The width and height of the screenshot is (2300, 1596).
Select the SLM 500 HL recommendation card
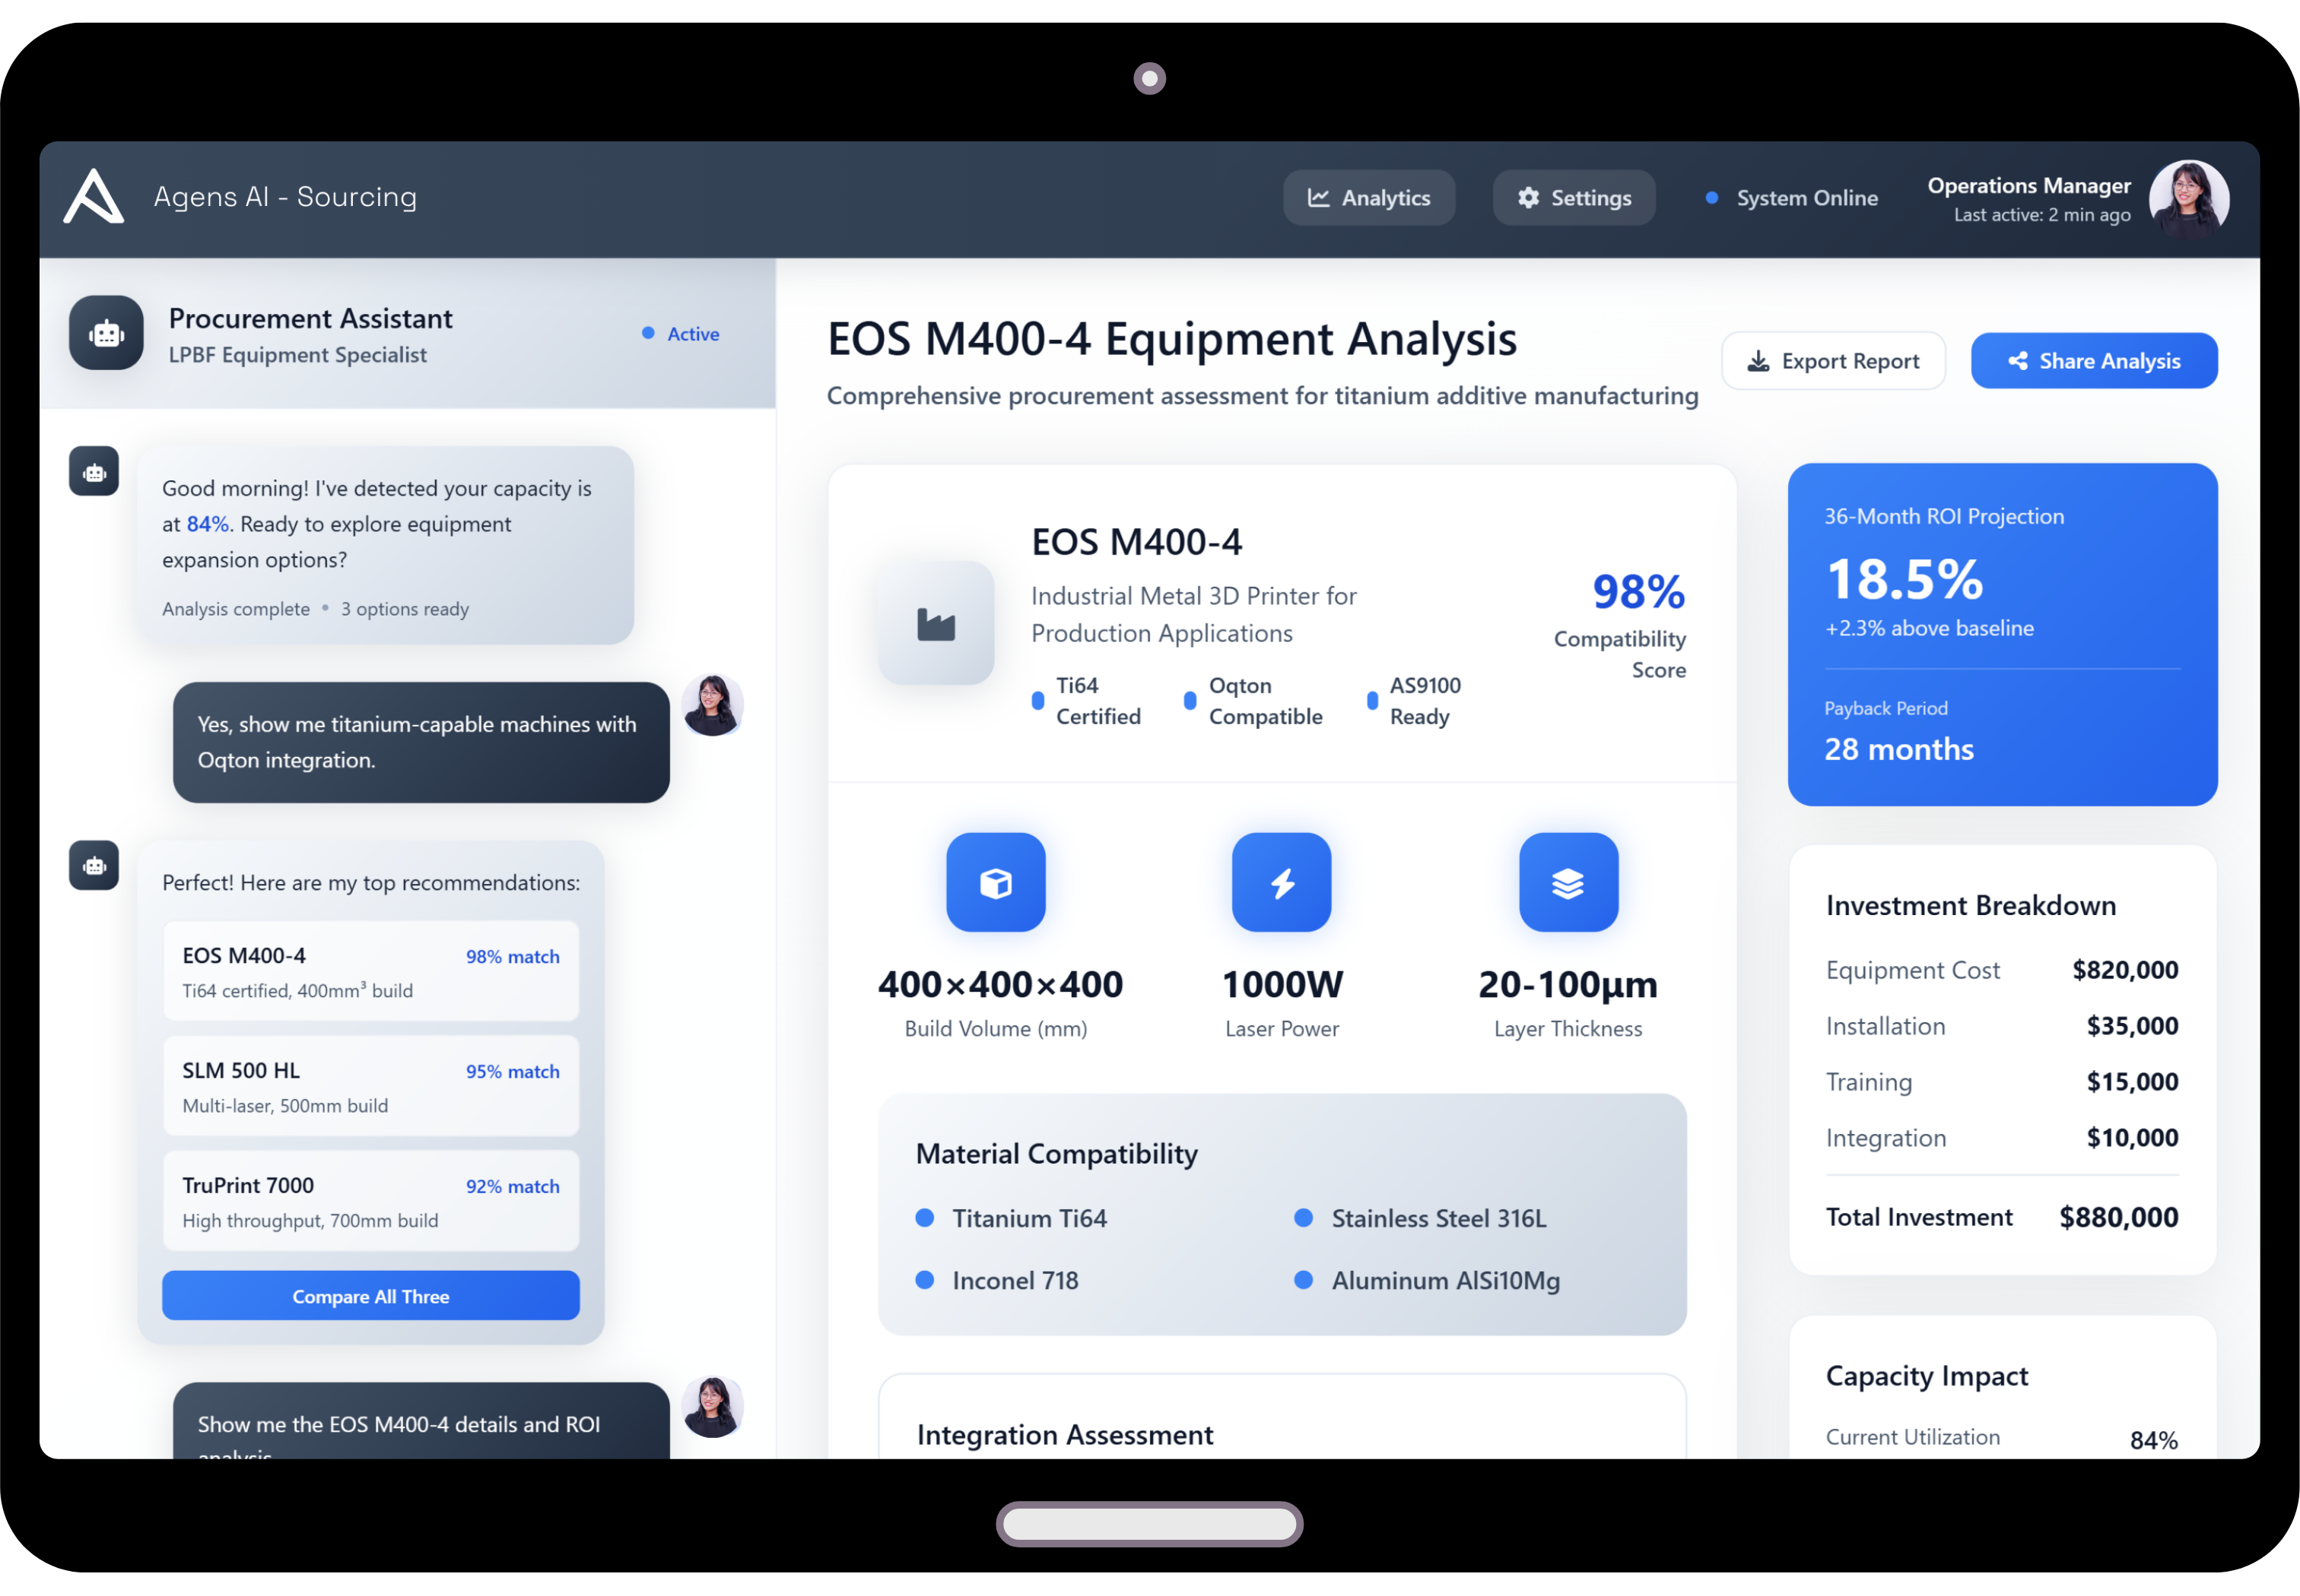pos(370,1086)
